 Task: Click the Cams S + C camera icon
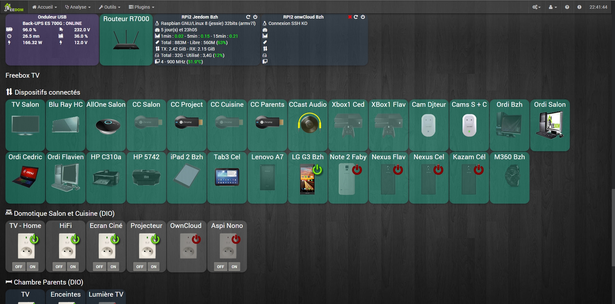(x=469, y=125)
